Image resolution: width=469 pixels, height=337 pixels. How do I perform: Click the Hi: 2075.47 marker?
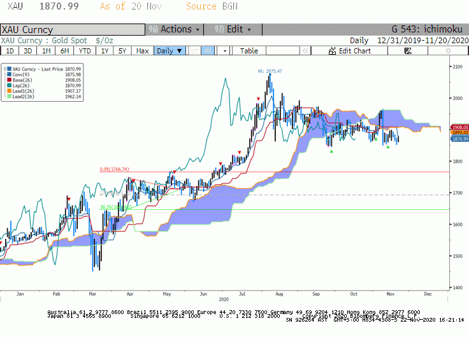[270, 71]
